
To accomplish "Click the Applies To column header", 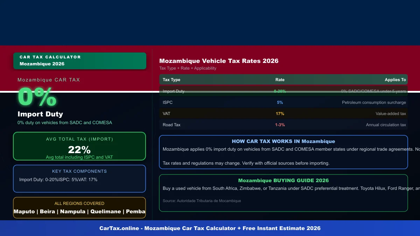I will [x=395, y=80].
